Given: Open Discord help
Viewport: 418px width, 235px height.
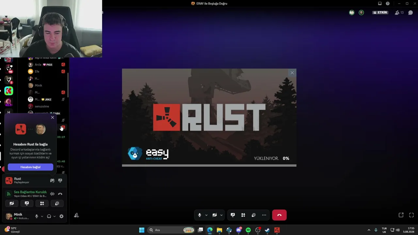Looking at the screenshot, I should [388, 4].
